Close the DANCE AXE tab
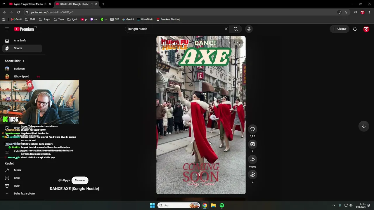This screenshot has height=210, width=374. [x=96, y=4]
